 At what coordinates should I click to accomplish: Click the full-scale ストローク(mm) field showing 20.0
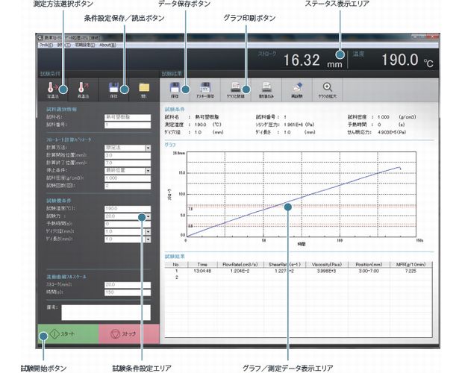coord(128,285)
